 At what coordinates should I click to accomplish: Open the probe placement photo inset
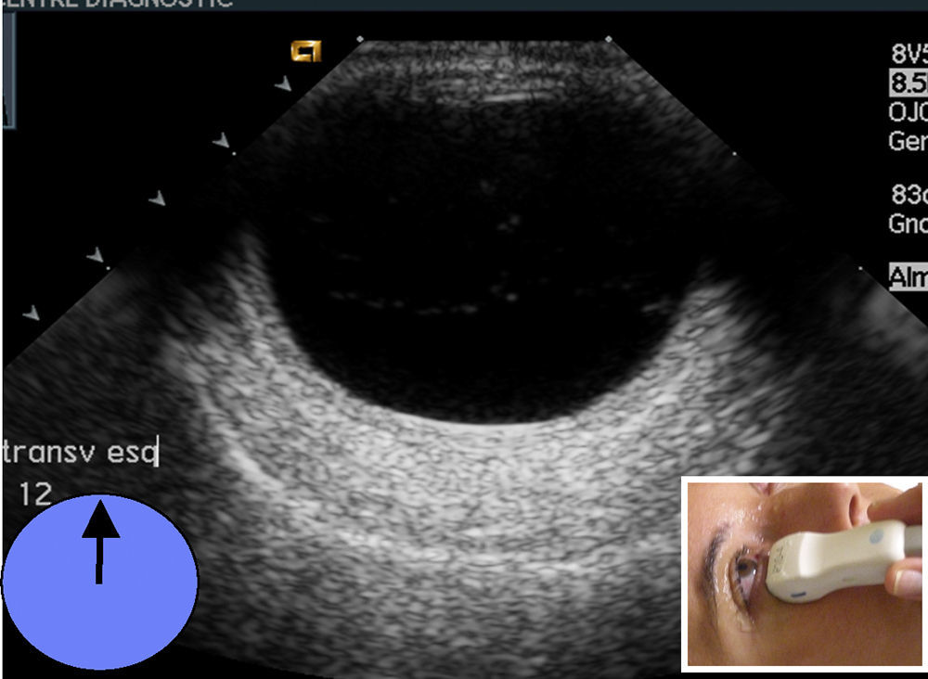(x=804, y=572)
